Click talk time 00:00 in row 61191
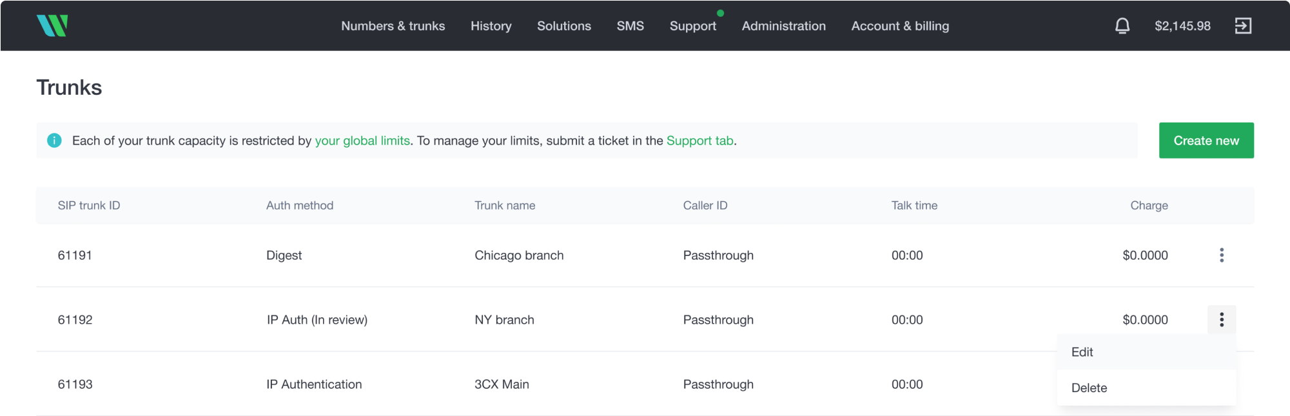Image resolution: width=1290 pixels, height=416 pixels. (x=907, y=255)
